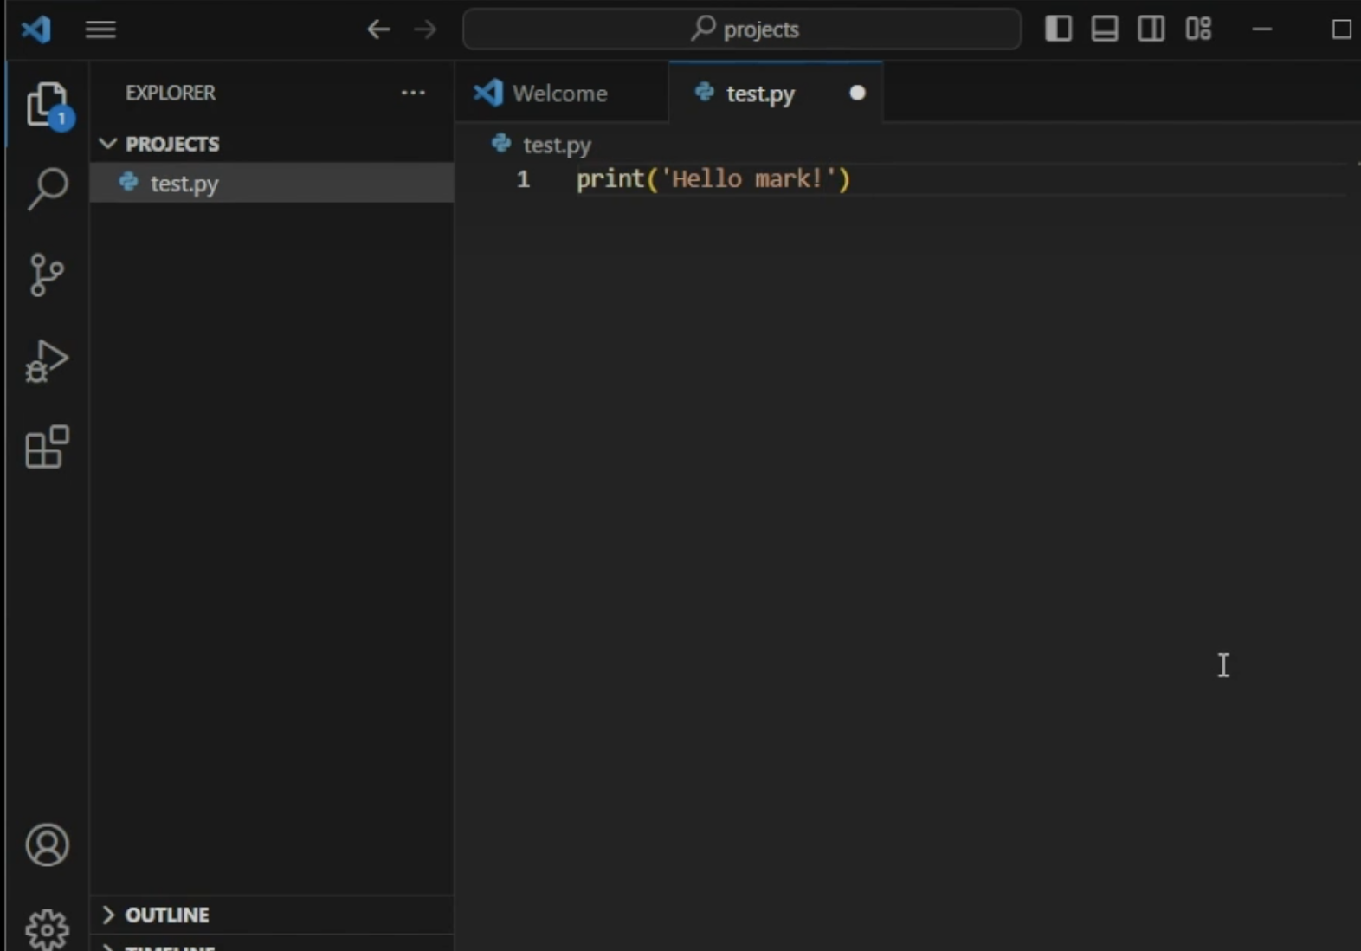The image size is (1361, 951).
Task: Open the hamburger application menu
Action: click(100, 29)
